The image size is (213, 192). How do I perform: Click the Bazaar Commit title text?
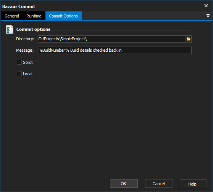pos(19,6)
